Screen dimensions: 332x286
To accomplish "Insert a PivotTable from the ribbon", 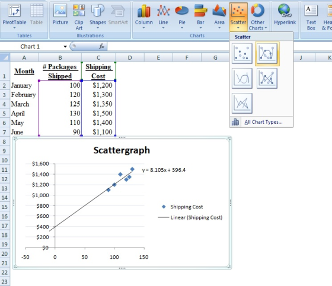I will pyautogui.click(x=14, y=17).
